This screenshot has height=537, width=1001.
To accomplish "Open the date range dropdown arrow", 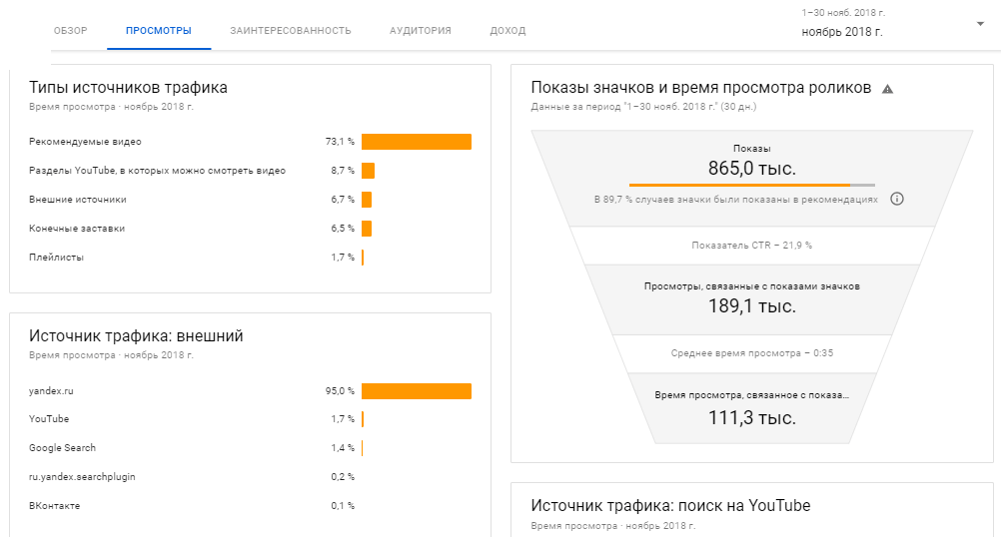I will point(980,24).
